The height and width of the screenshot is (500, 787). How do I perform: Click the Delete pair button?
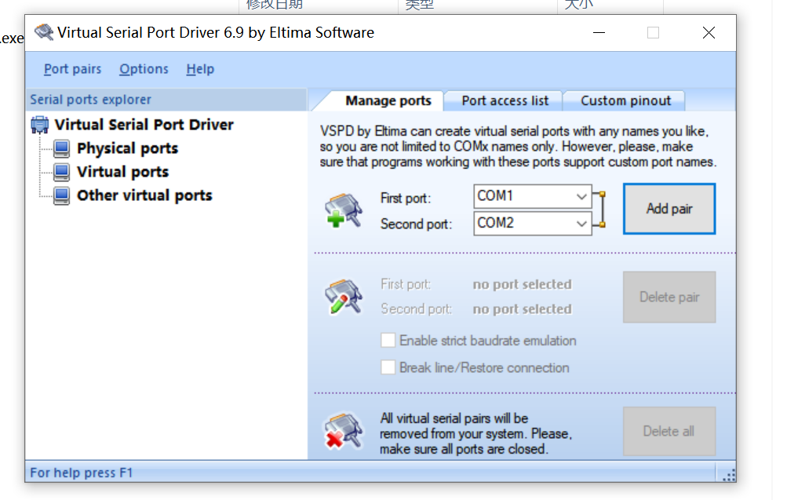[x=669, y=297]
